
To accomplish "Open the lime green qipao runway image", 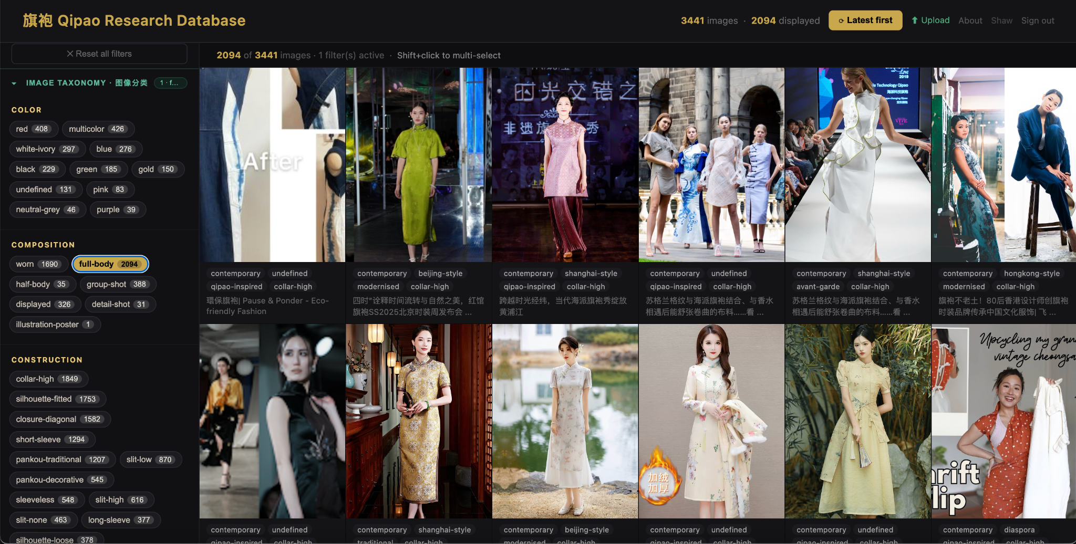I will [419, 164].
